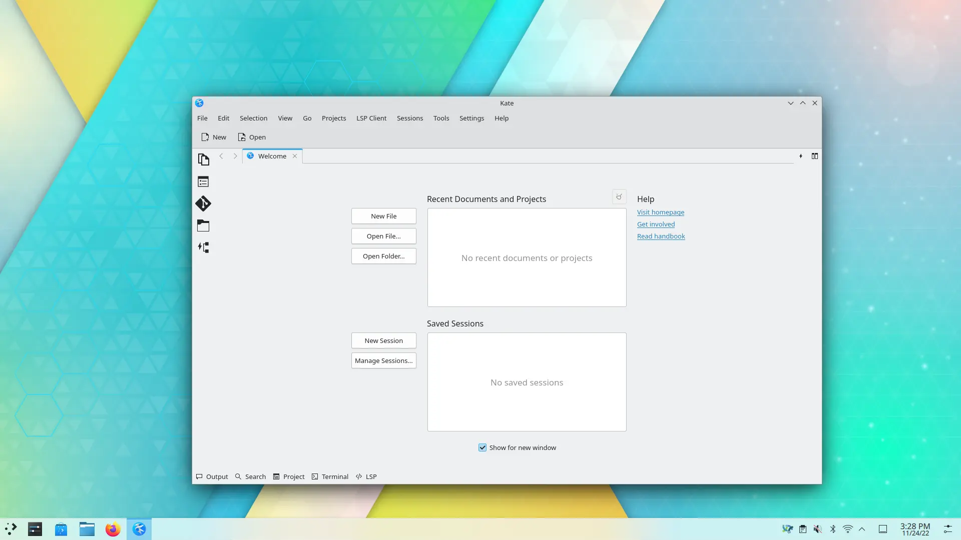
Task: Toggle Show for new window checkbox
Action: coord(483,447)
